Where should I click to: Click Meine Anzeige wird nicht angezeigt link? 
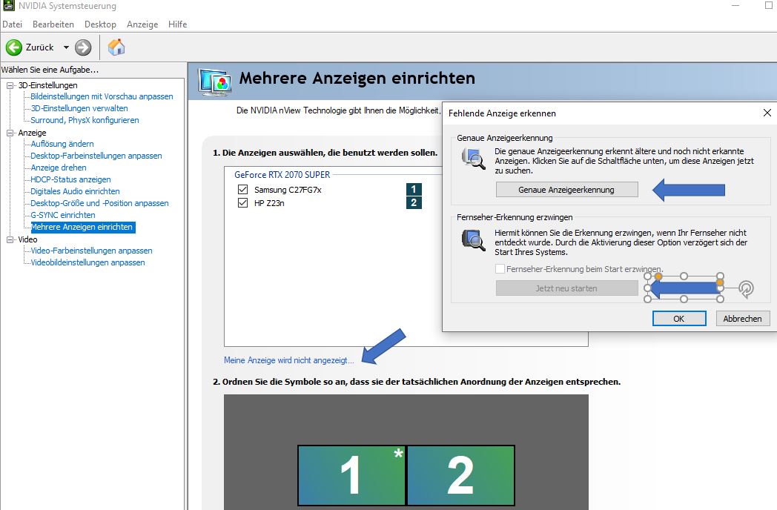point(289,360)
